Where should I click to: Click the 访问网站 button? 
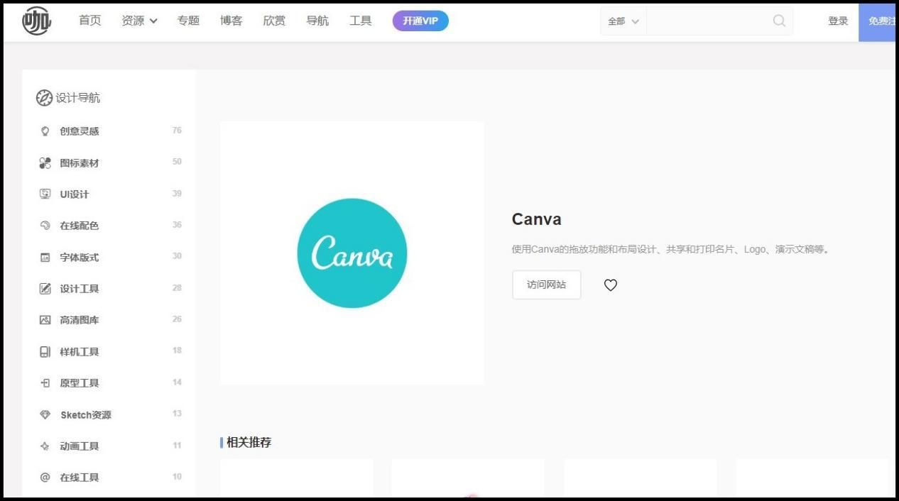[x=547, y=285]
